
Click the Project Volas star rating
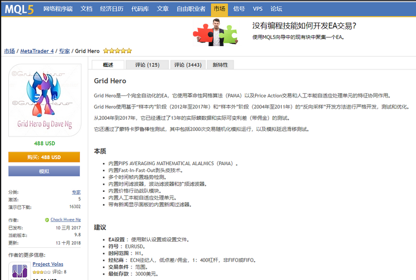point(42,272)
